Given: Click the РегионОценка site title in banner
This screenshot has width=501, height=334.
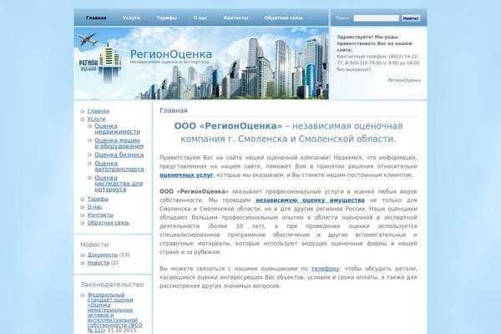Looking at the screenshot, I should click(x=171, y=54).
